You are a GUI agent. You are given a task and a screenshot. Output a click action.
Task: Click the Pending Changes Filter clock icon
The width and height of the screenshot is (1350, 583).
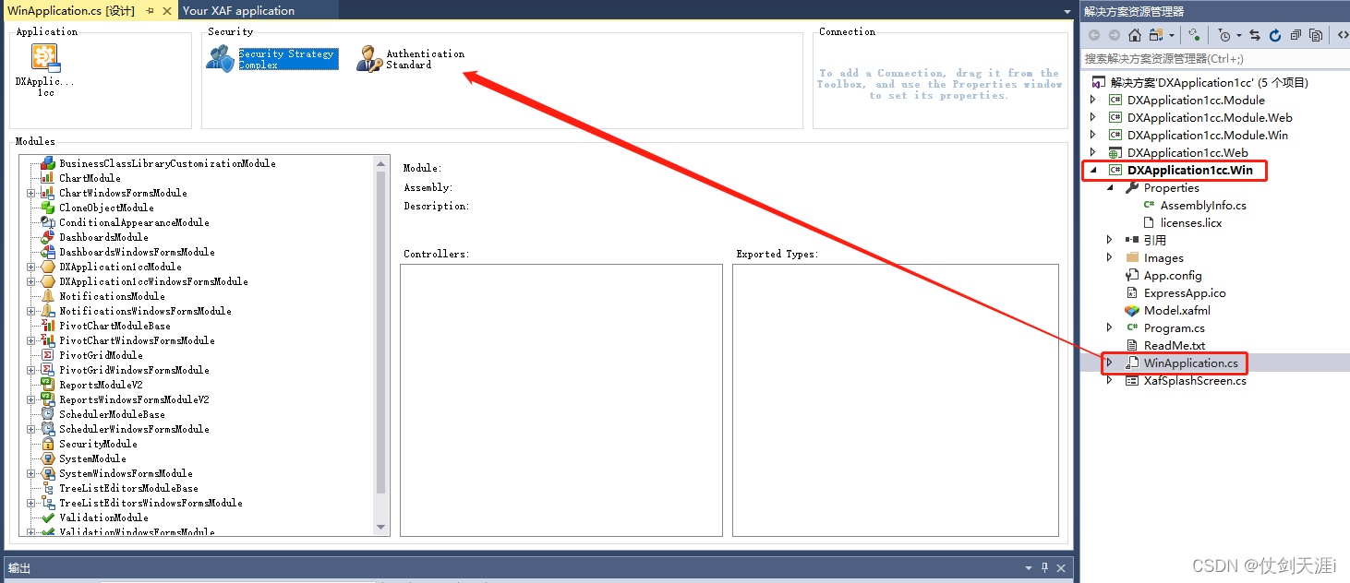(x=1224, y=35)
